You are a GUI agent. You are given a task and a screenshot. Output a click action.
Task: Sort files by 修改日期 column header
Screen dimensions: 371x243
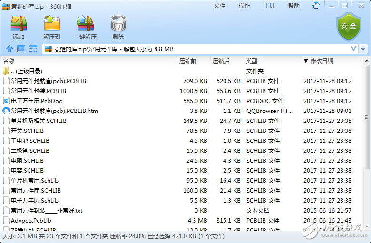[x=322, y=61]
